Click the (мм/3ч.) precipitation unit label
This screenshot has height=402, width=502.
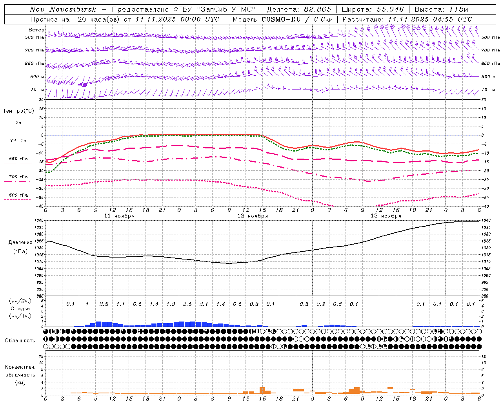point(20,301)
